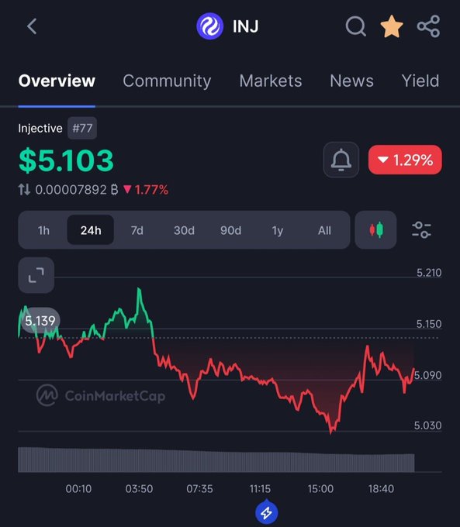Select the All chart range
The image size is (460, 527).
[x=324, y=231]
